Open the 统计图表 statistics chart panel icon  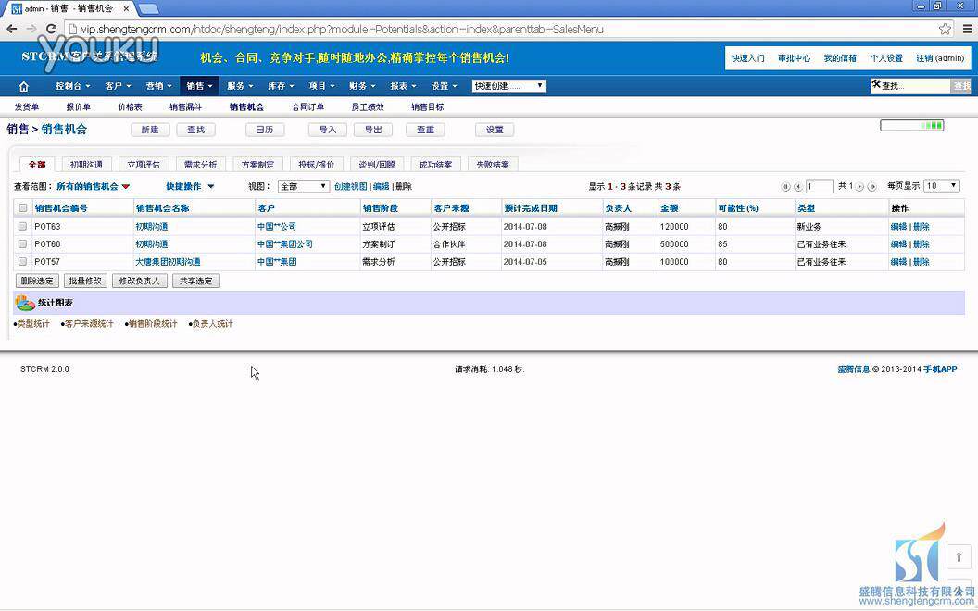tap(23, 302)
